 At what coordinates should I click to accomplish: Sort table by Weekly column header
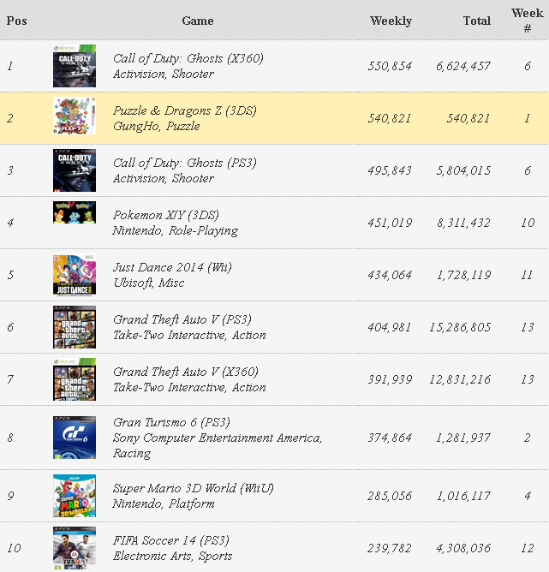click(391, 21)
